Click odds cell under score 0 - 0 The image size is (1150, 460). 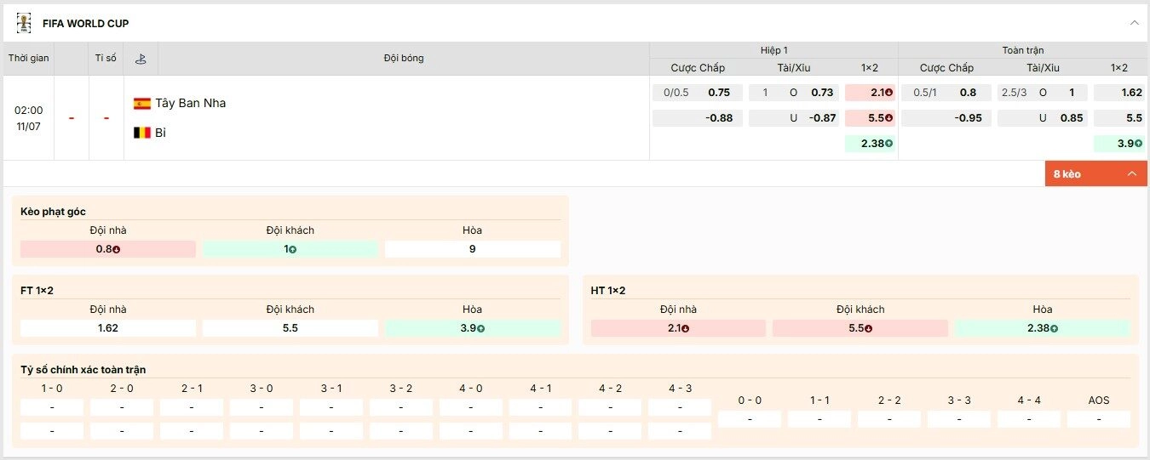pyautogui.click(x=750, y=419)
